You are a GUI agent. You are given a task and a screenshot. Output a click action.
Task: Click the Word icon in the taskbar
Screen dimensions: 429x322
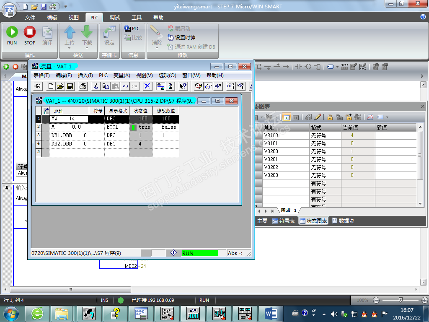point(271,314)
